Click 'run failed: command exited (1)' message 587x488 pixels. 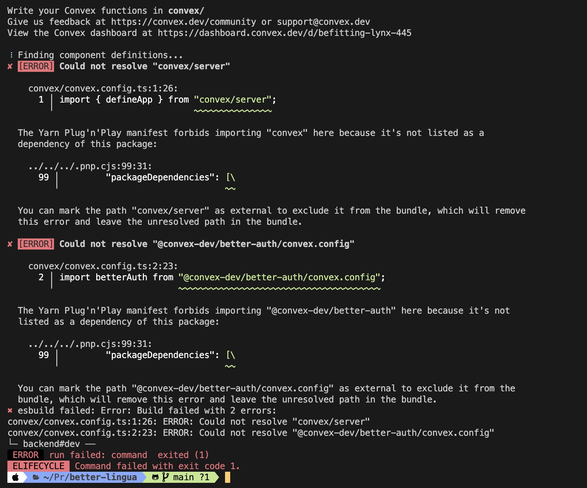(x=129, y=455)
